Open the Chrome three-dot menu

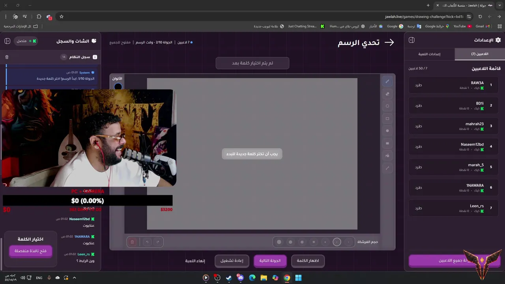tap(6, 17)
